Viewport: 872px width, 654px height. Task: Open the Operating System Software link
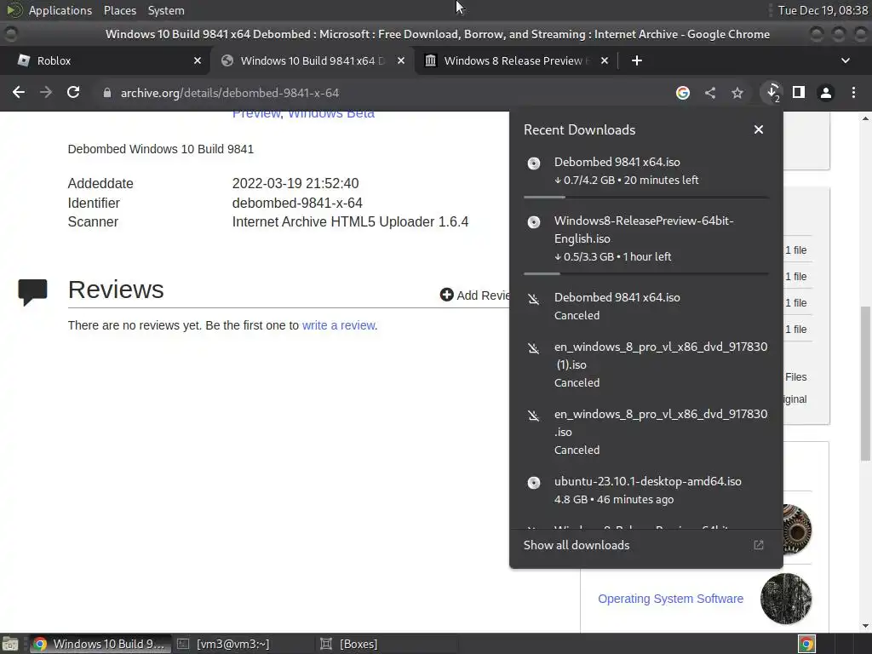pyautogui.click(x=670, y=599)
